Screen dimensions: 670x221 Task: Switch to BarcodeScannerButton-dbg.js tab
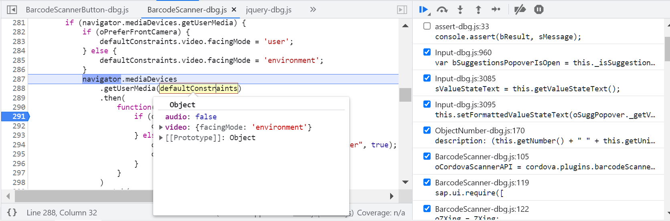[x=77, y=10]
